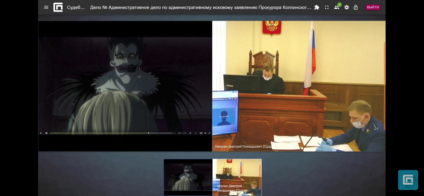Click the courtroom camera tile
This screenshot has width=424, height=196.
point(299,86)
